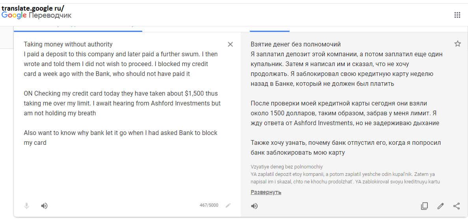Copy the Russian translation
Viewport: 468px width, 220px height.
pyautogui.click(x=424, y=205)
